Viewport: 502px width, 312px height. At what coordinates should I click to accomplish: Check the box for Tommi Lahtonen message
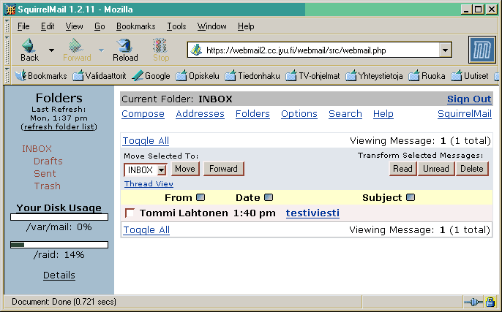click(130, 213)
